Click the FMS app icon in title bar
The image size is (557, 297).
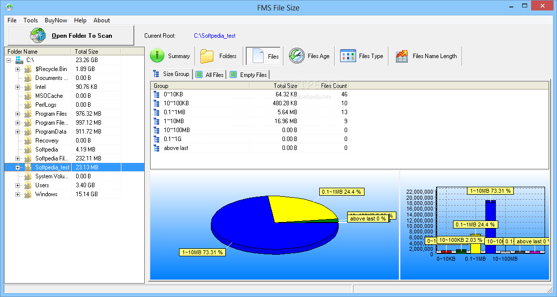click(9, 7)
